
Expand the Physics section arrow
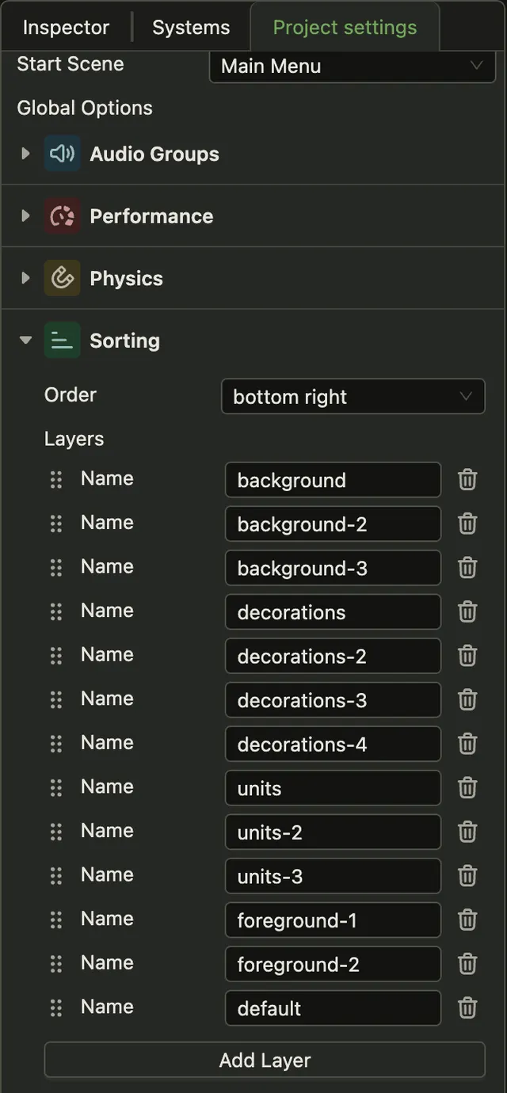[x=25, y=278]
